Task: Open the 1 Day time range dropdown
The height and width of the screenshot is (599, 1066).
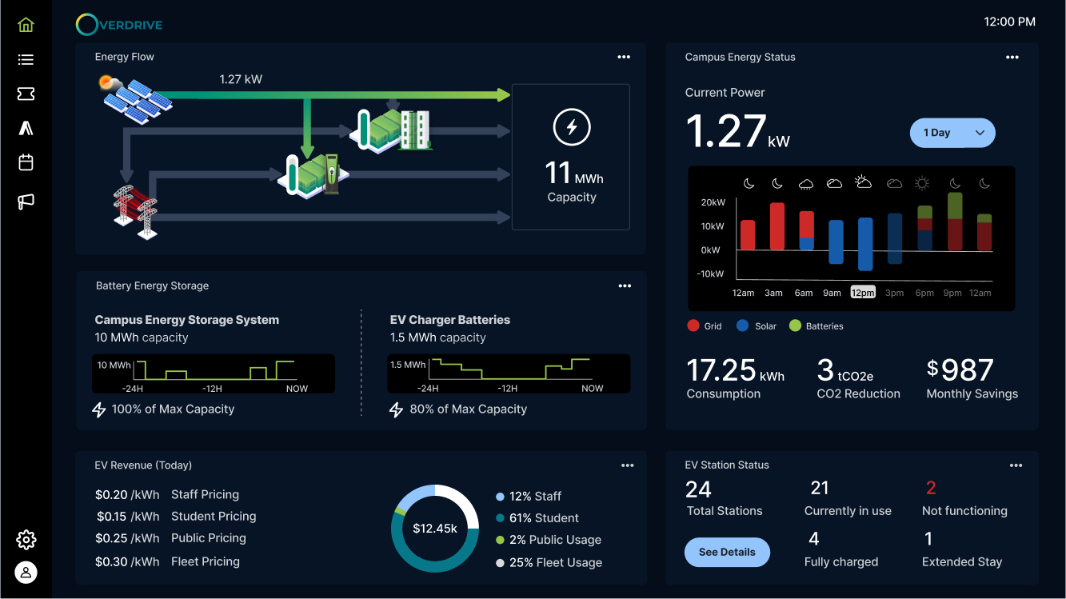Action: (x=952, y=133)
